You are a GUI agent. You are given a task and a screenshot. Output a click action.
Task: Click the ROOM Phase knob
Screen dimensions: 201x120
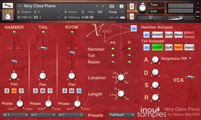(77, 104)
